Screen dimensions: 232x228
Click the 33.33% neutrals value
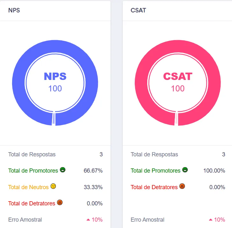point(93,187)
